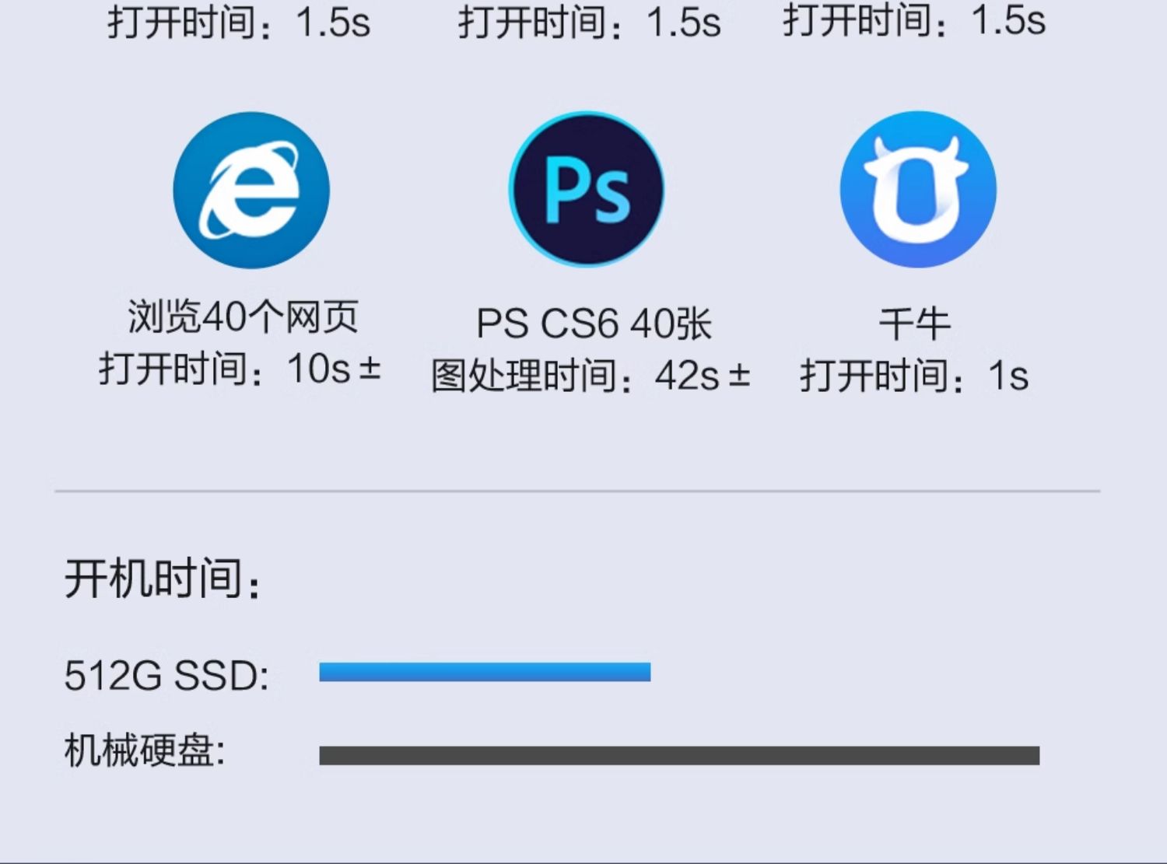Image resolution: width=1167 pixels, height=864 pixels.
Task: Select the 512G SSD label
Action: pos(166,675)
